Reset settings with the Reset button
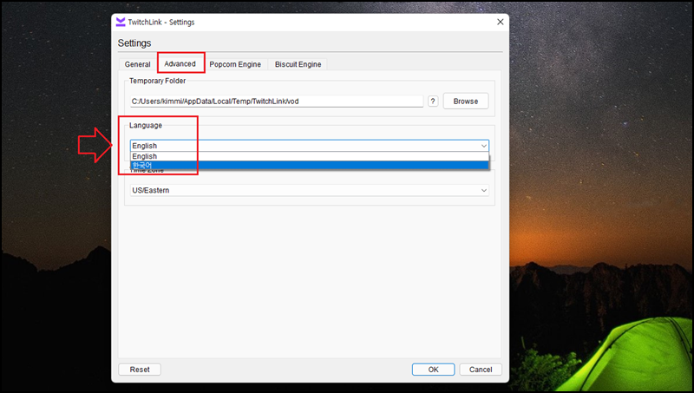694x393 pixels. 140,370
